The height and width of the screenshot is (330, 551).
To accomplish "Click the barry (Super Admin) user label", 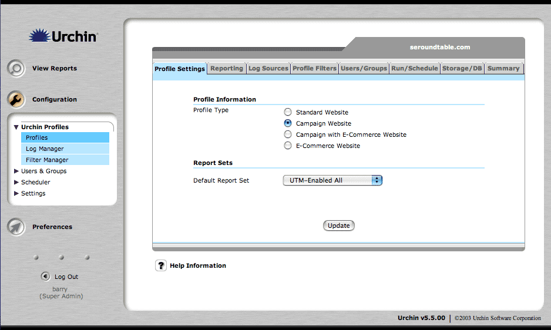I will pos(61,292).
